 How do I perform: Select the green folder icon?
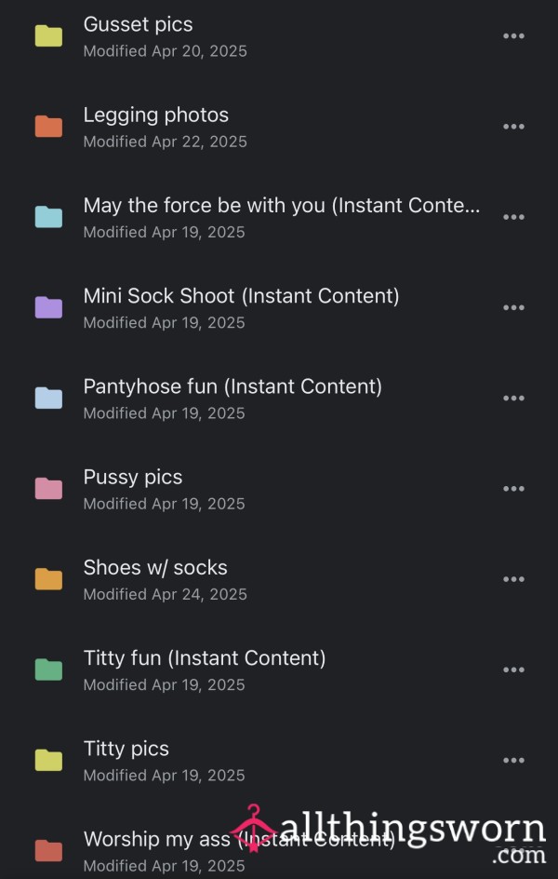click(48, 669)
